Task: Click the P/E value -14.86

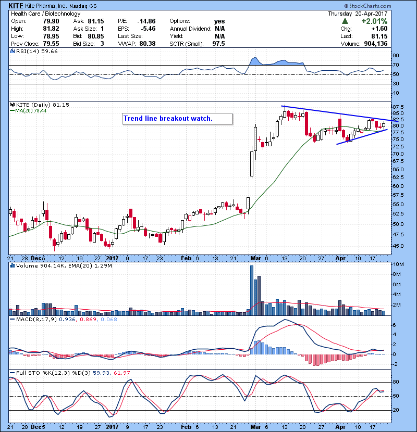Action: click(146, 21)
